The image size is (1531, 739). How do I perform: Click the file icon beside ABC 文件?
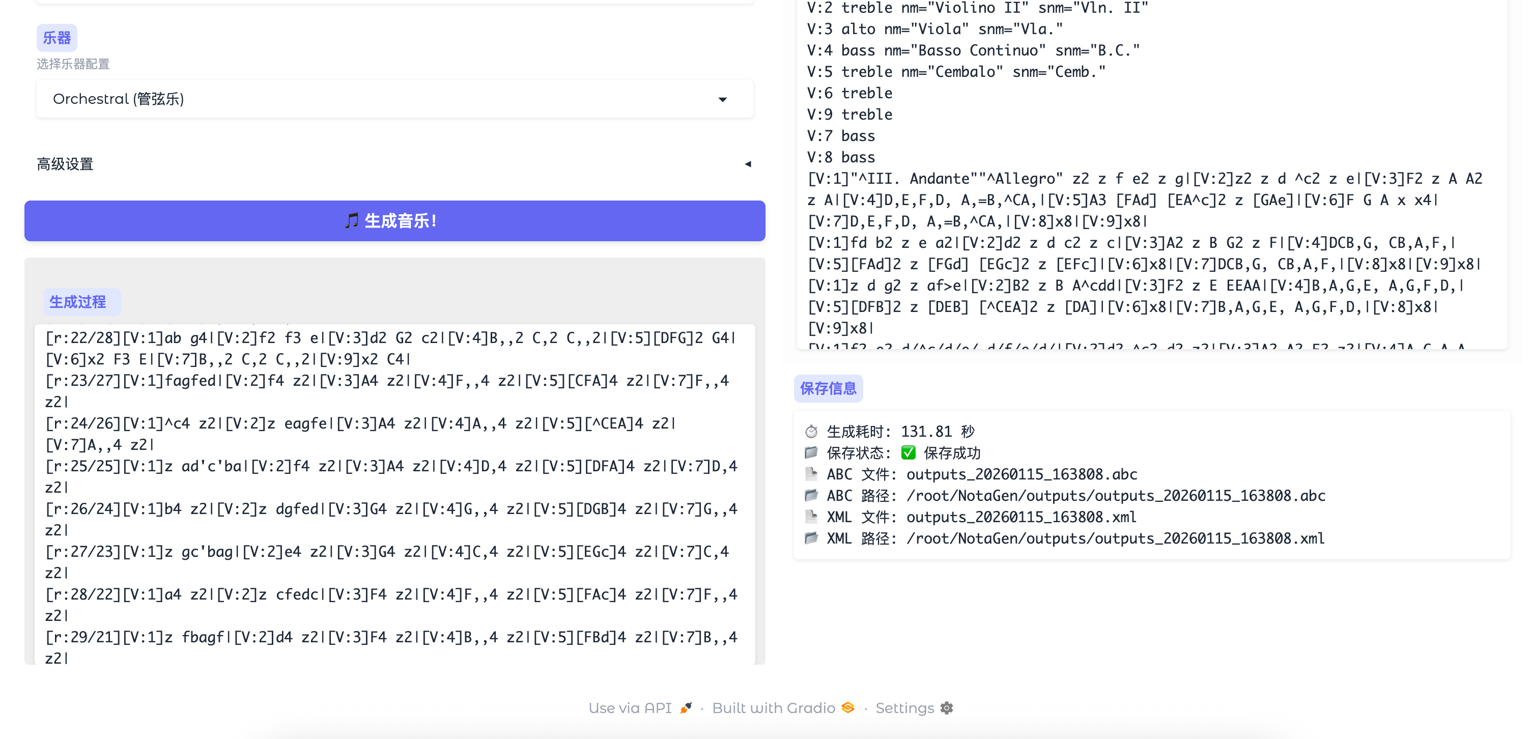coord(811,474)
